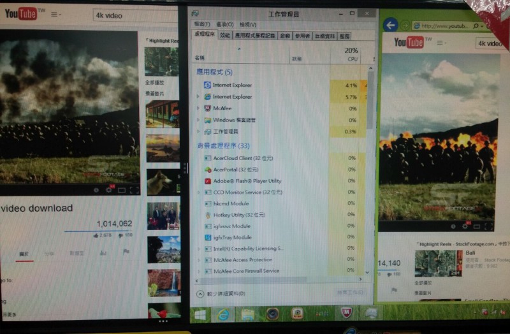Expand the 工作管理員 process row
The width and height of the screenshot is (510, 334).
198,131
